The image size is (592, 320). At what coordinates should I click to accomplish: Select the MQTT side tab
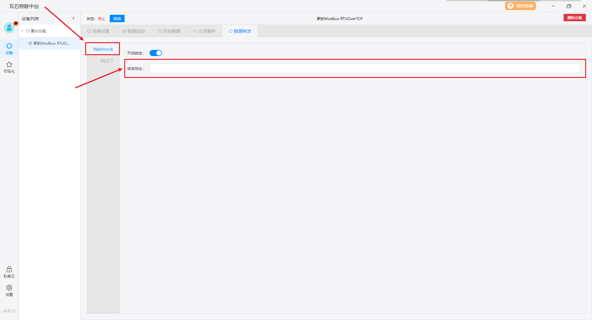point(107,61)
